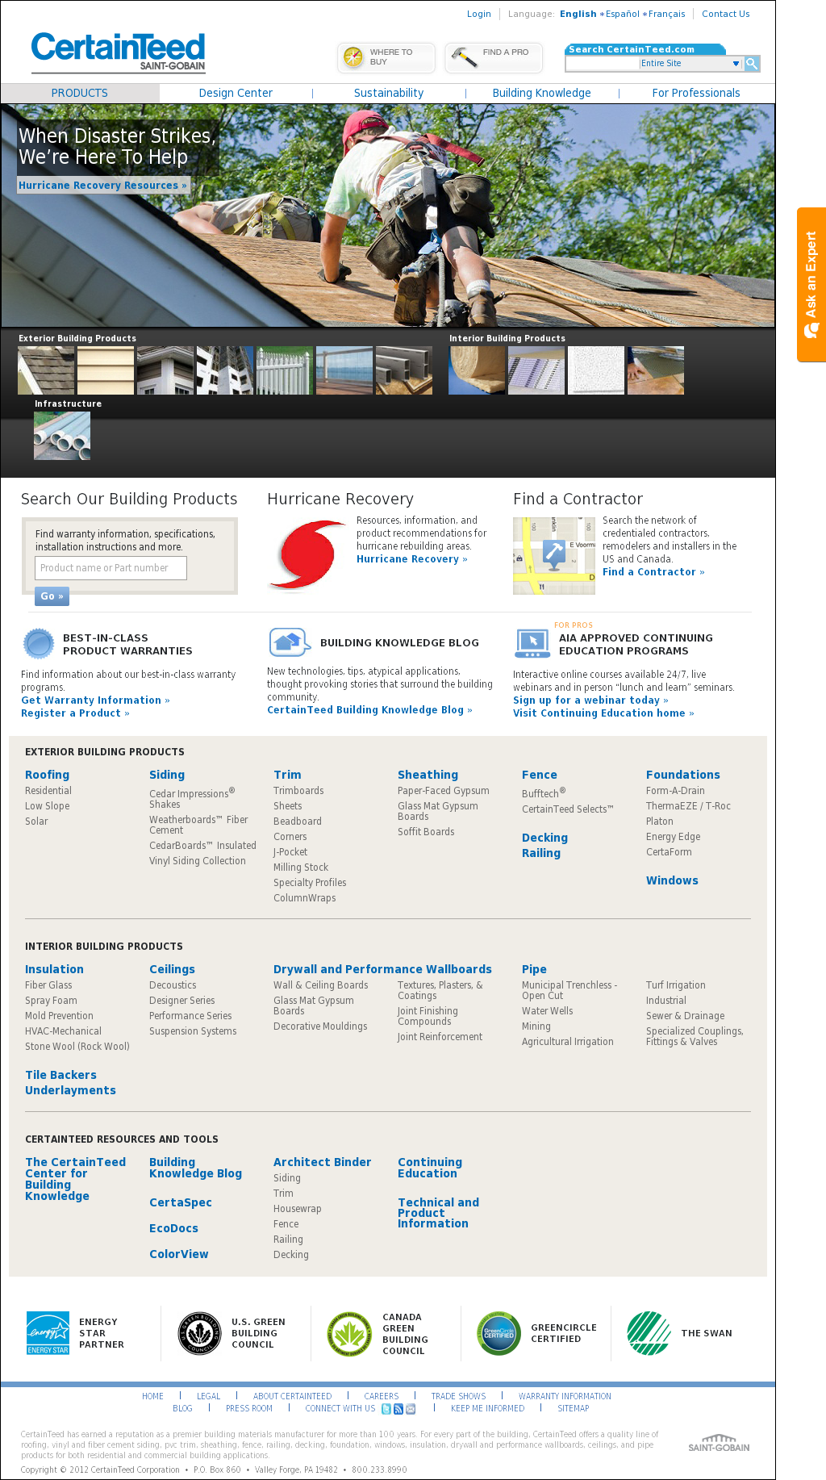Open the Find a Contractor map icon
Screen dimensions: 826x1480
[553, 556]
